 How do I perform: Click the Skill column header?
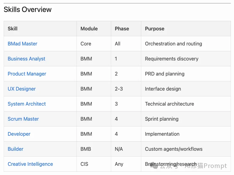[x=13, y=29]
